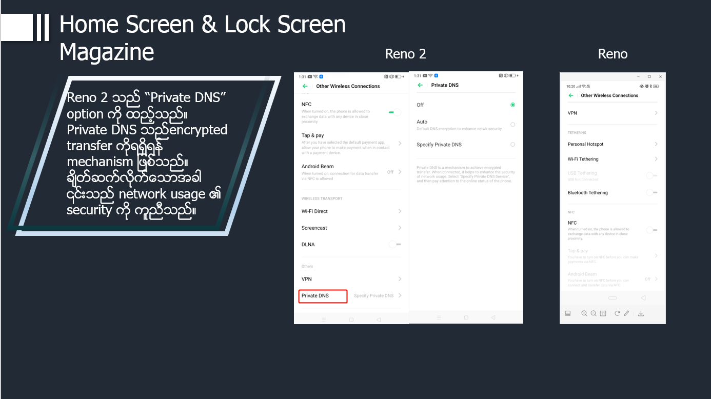Click the download icon in viewer toolbar

pyautogui.click(x=641, y=313)
